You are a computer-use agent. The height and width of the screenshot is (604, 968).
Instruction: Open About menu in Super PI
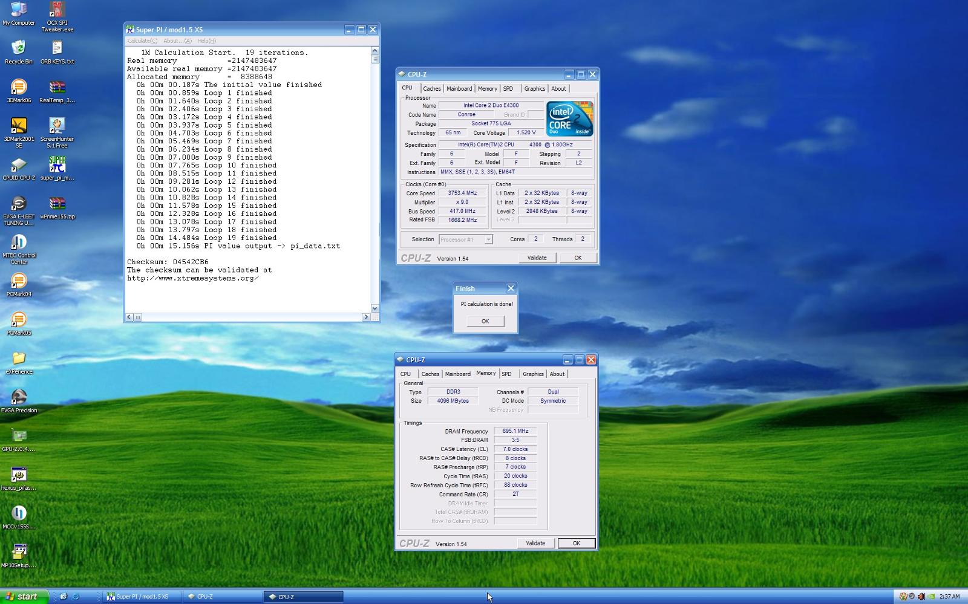point(177,41)
